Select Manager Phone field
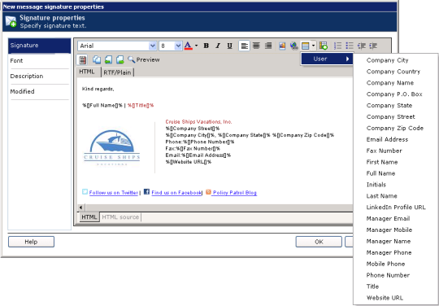439x306 pixels. coord(389,252)
